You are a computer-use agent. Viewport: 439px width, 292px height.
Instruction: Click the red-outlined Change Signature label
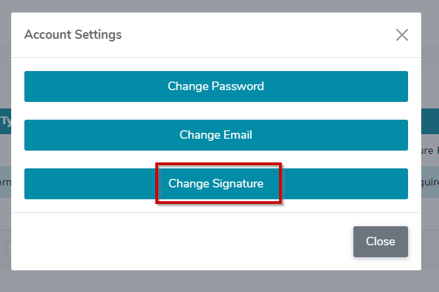pyautogui.click(x=216, y=183)
